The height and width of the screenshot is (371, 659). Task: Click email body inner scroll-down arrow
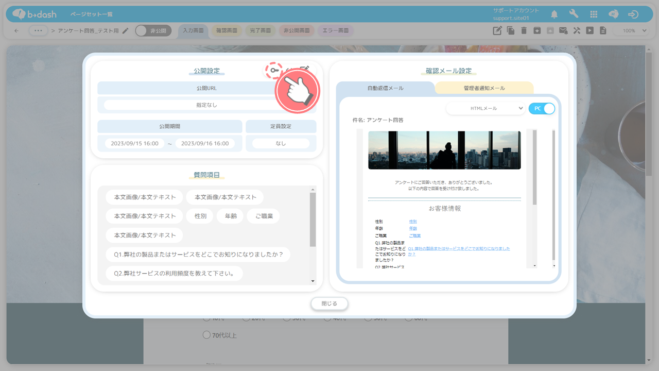click(x=534, y=265)
